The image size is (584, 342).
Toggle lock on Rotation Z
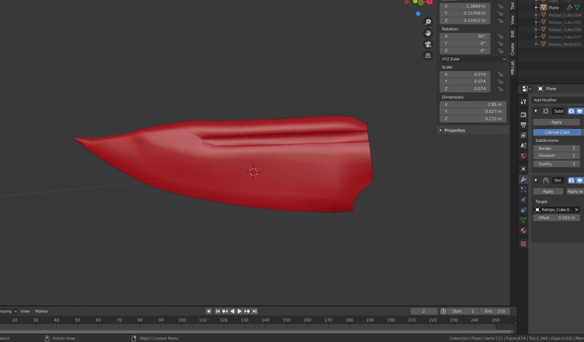(501, 51)
